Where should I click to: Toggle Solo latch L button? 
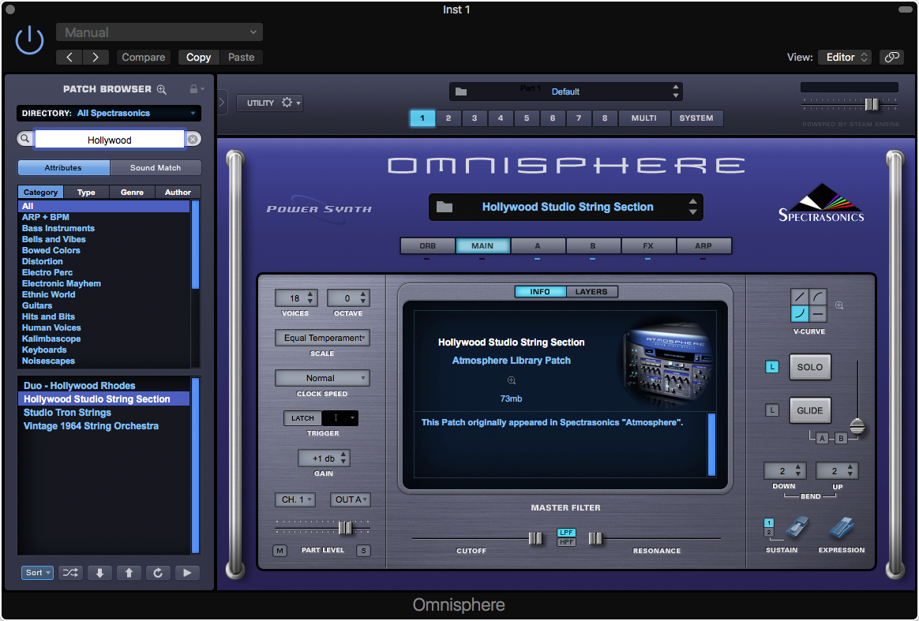(x=772, y=367)
